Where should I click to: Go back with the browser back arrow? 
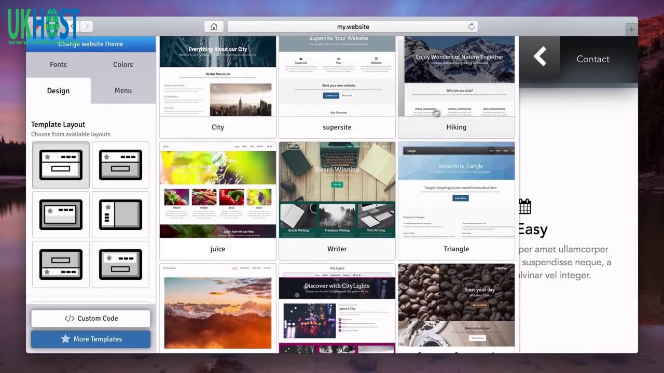tap(73, 26)
